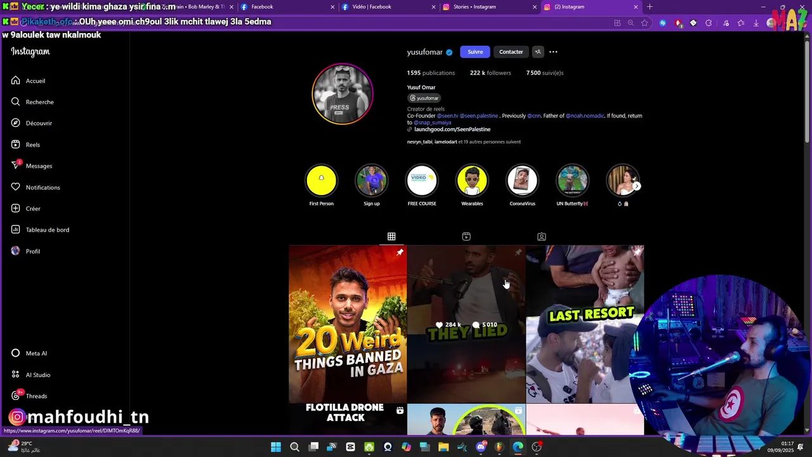This screenshot has width=812, height=457.
Task: Click the zoom magnifier in address bar
Action: (x=631, y=23)
